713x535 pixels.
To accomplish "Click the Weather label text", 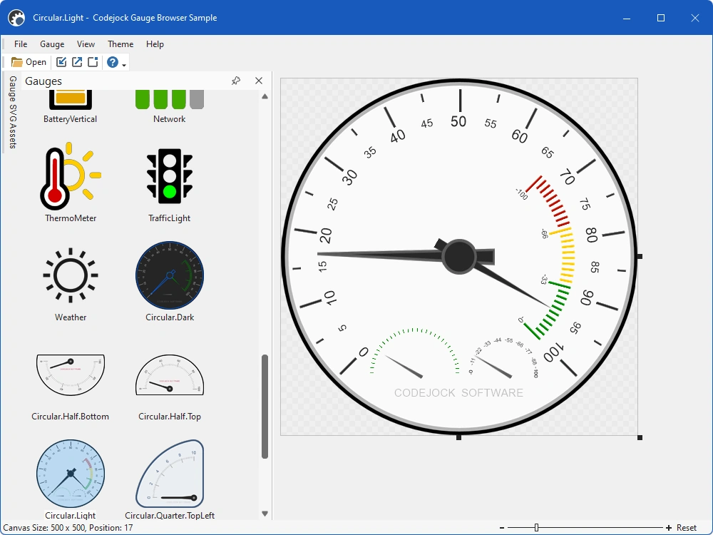I will pyautogui.click(x=71, y=317).
